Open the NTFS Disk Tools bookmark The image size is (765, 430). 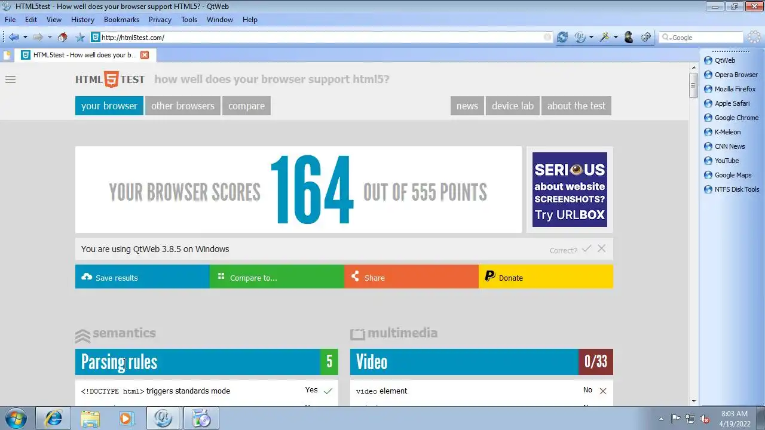coord(732,189)
